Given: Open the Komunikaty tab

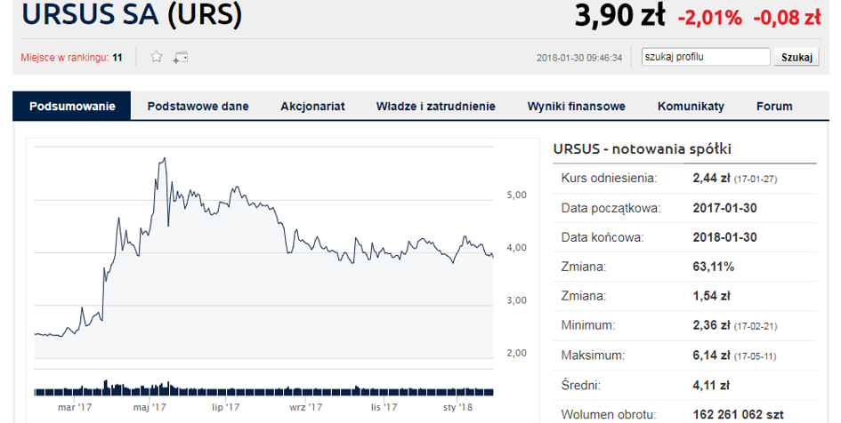Looking at the screenshot, I should point(691,106).
